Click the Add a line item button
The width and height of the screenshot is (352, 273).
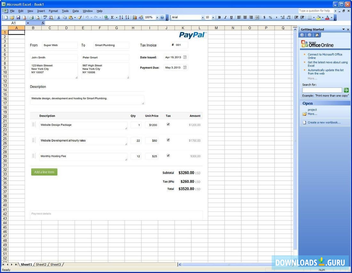pos(44,172)
